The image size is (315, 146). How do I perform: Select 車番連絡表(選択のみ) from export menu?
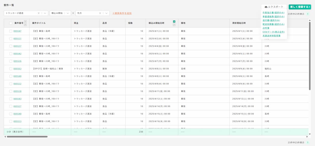coord(273,17)
